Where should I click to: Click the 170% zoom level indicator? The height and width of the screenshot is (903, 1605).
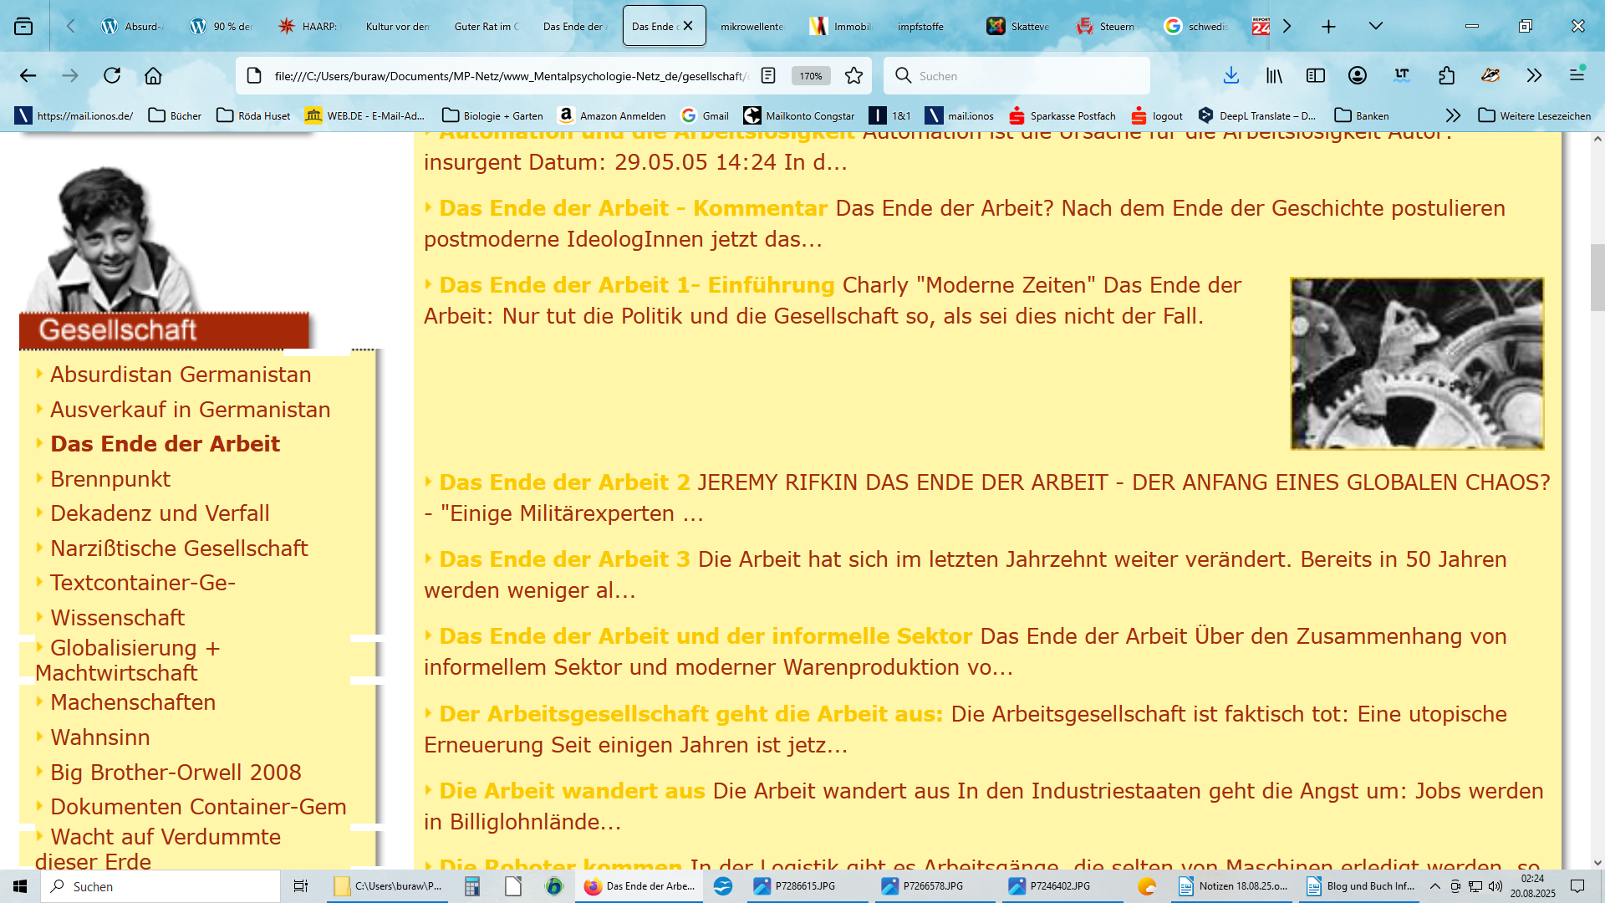coord(810,76)
